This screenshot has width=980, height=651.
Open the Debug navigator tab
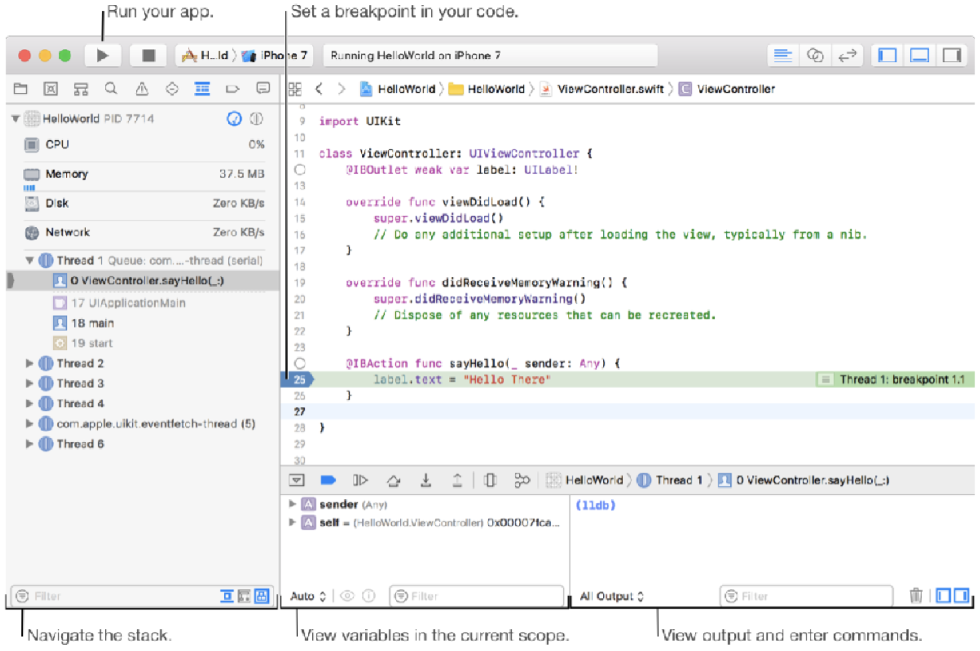coord(202,89)
